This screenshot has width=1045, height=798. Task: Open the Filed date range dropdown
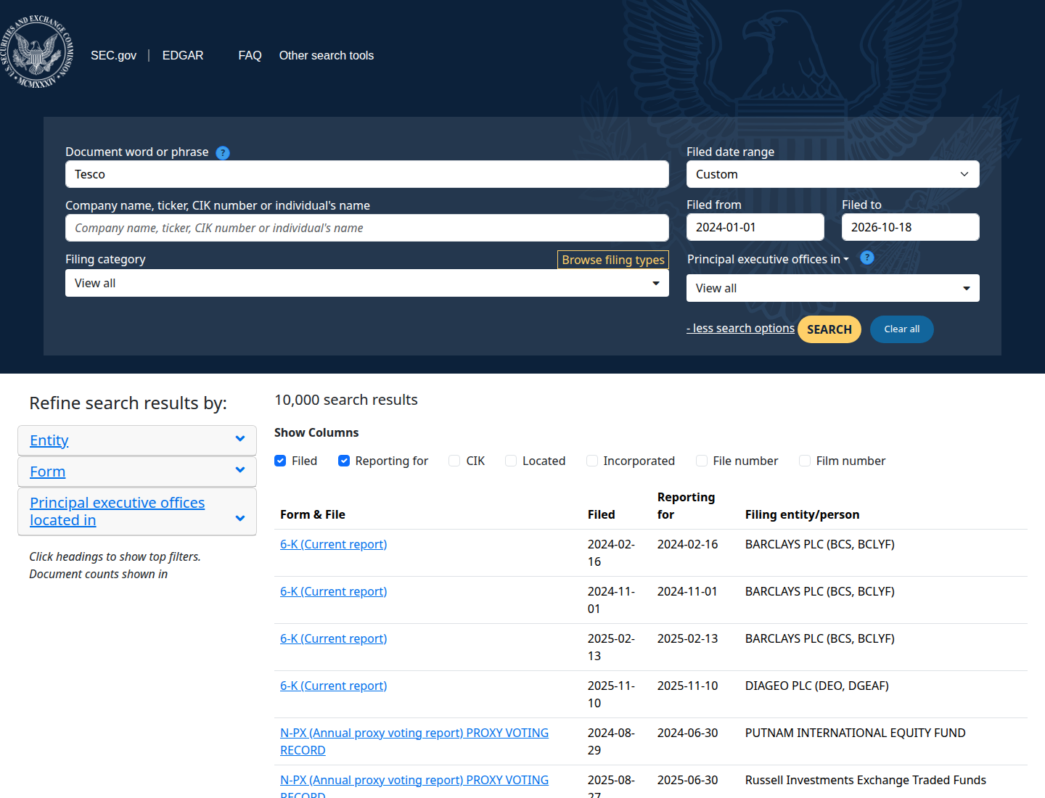[x=833, y=174]
